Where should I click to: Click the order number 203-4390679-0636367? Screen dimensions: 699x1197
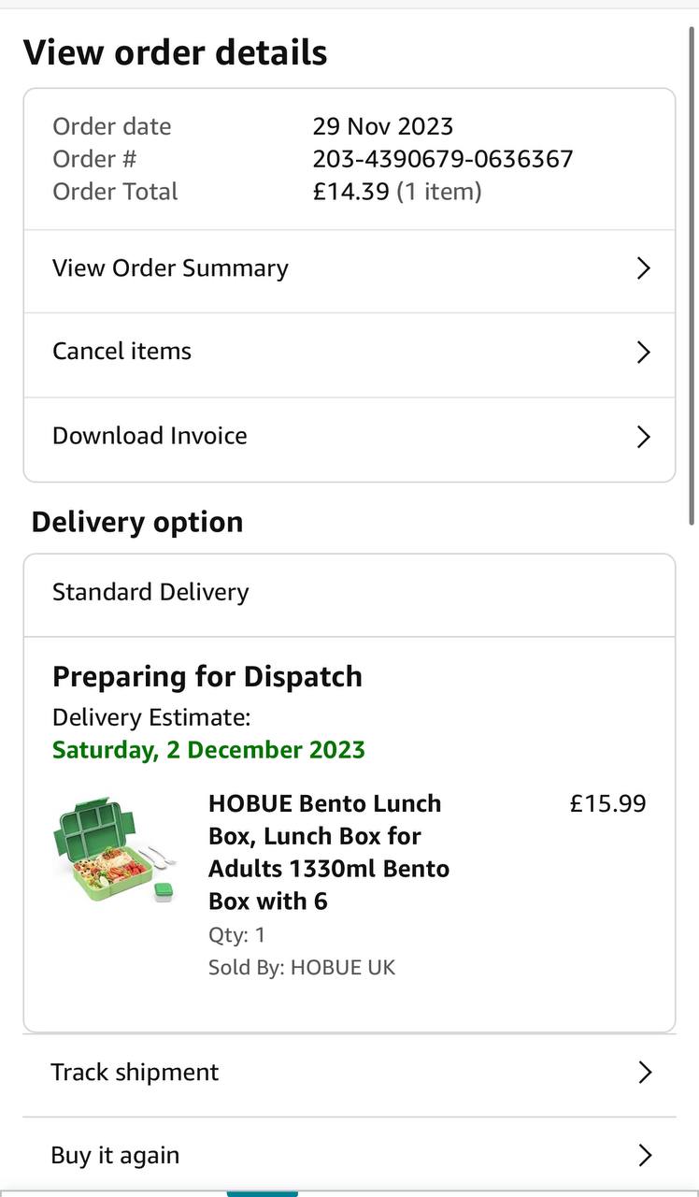(442, 159)
